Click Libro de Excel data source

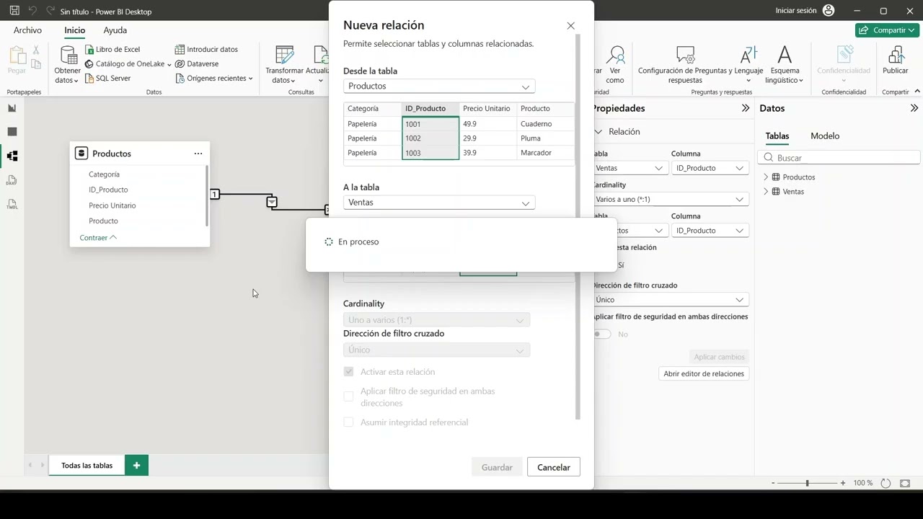(x=112, y=49)
